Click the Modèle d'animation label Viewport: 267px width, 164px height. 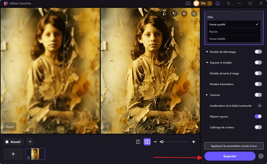pos(222,84)
